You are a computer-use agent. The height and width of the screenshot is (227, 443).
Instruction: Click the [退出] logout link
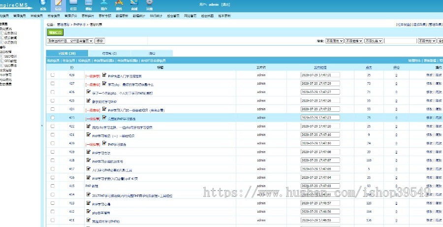pos(225,4)
